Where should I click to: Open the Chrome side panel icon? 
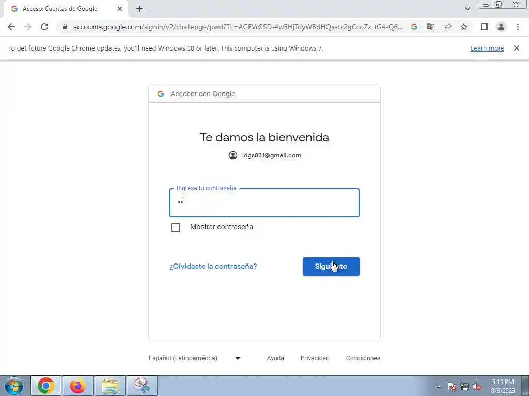tap(485, 27)
